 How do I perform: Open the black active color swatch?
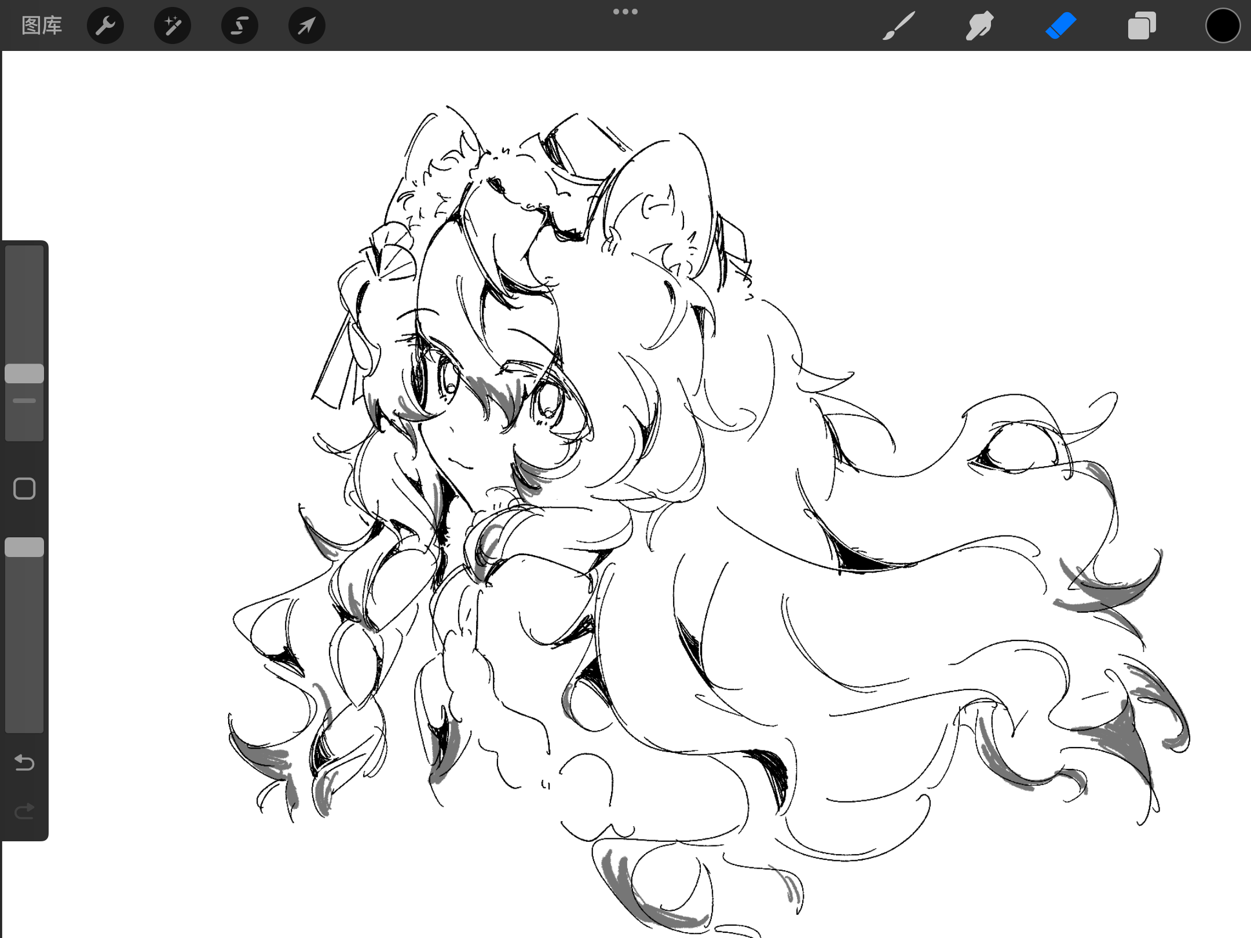[x=1223, y=26]
